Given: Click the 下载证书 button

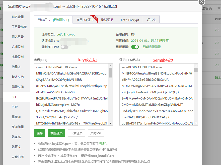Looking at the screenshot, I should click(x=76, y=133).
